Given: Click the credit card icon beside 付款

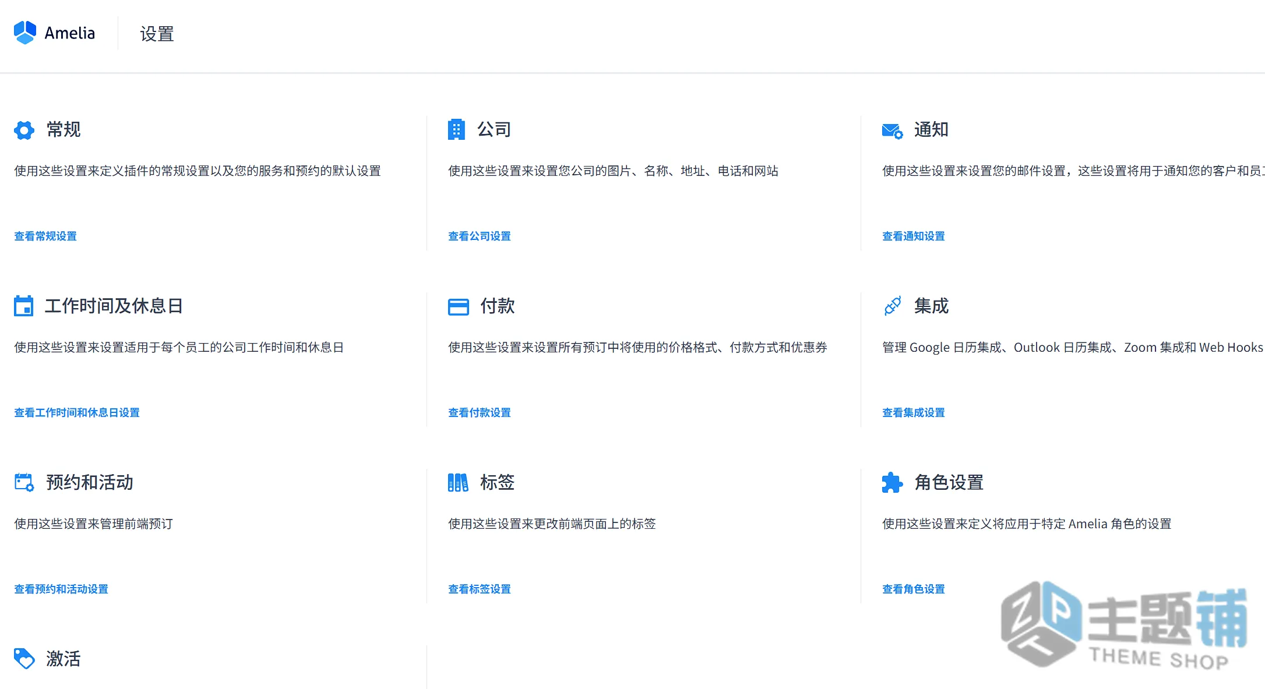Looking at the screenshot, I should tap(458, 306).
